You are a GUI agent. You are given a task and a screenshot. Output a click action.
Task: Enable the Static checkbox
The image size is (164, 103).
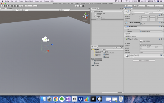coord(158,11)
